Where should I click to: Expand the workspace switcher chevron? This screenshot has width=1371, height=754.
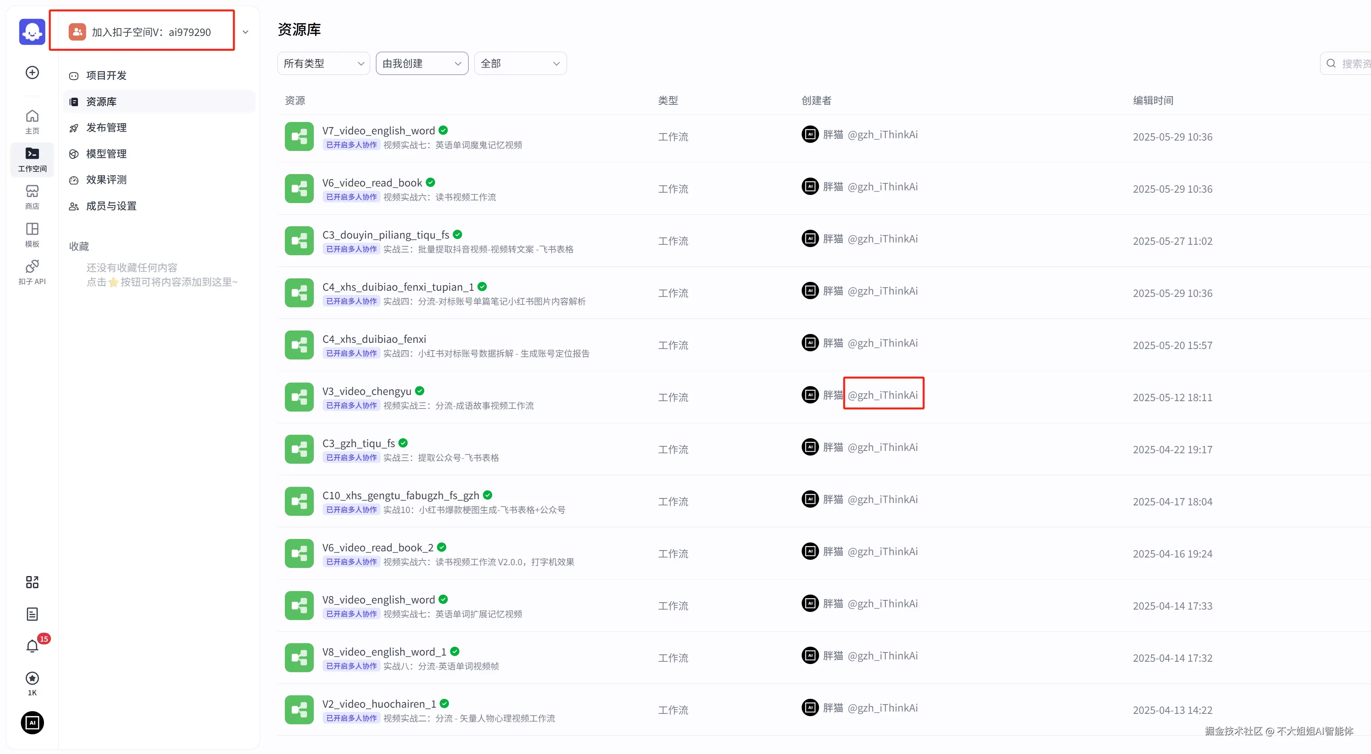coord(245,32)
